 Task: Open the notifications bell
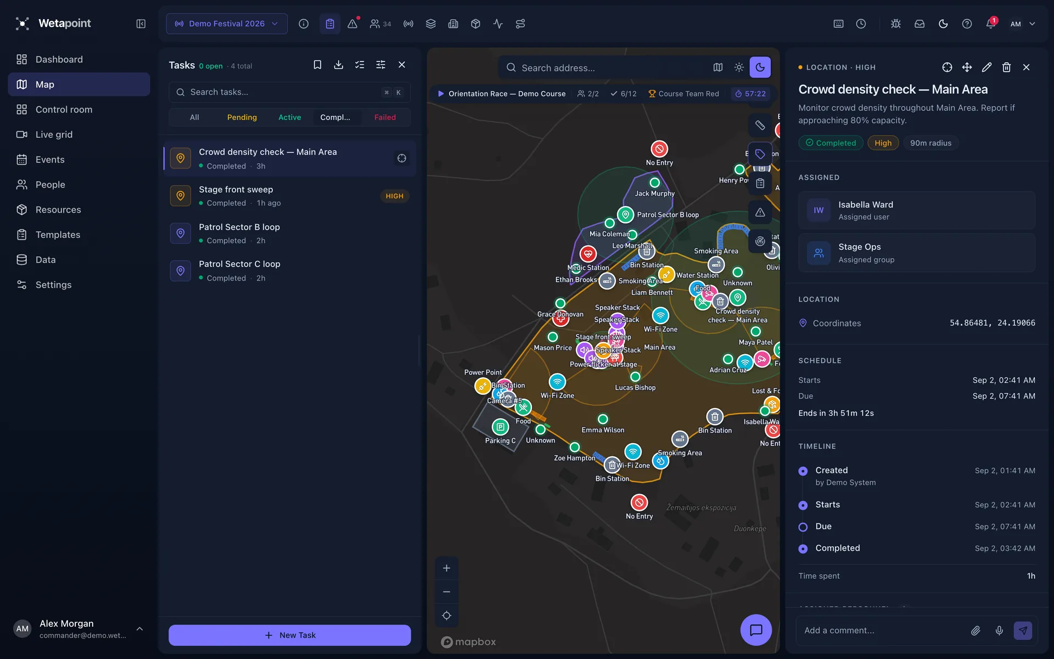pyautogui.click(x=990, y=24)
